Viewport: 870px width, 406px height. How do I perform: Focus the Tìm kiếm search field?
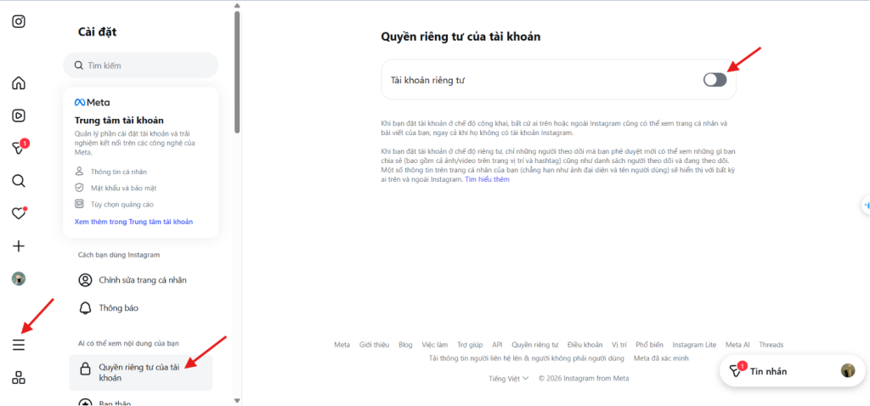point(141,65)
